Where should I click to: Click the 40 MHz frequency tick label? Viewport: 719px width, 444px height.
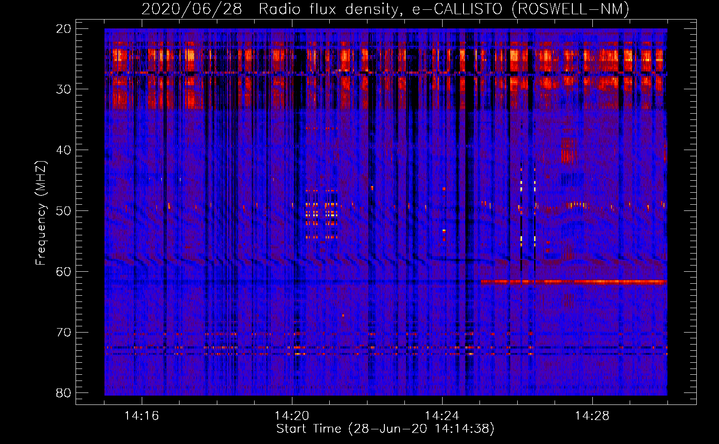[x=64, y=150]
